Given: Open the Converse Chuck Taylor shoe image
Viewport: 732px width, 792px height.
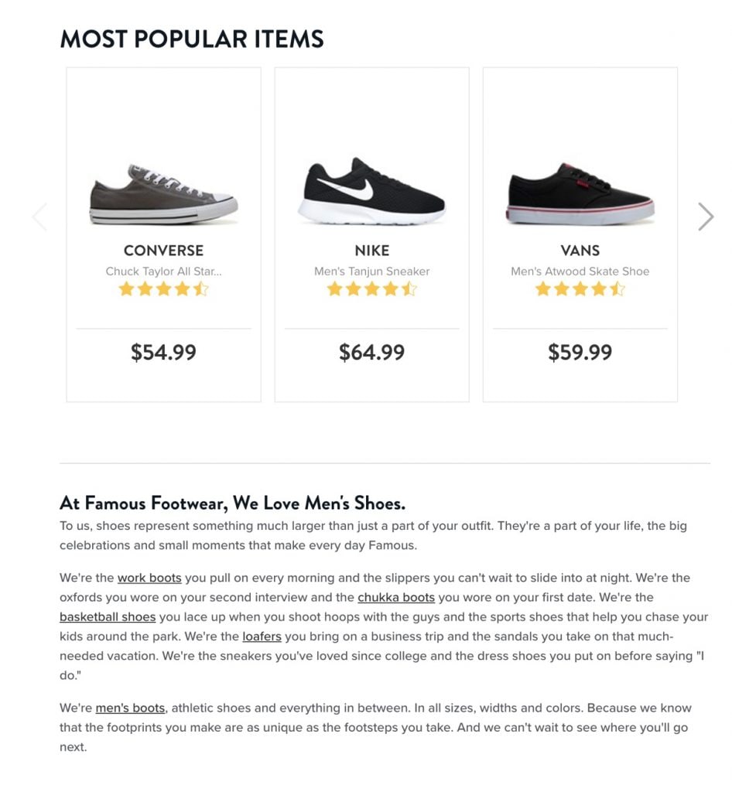Looking at the screenshot, I should [163, 195].
